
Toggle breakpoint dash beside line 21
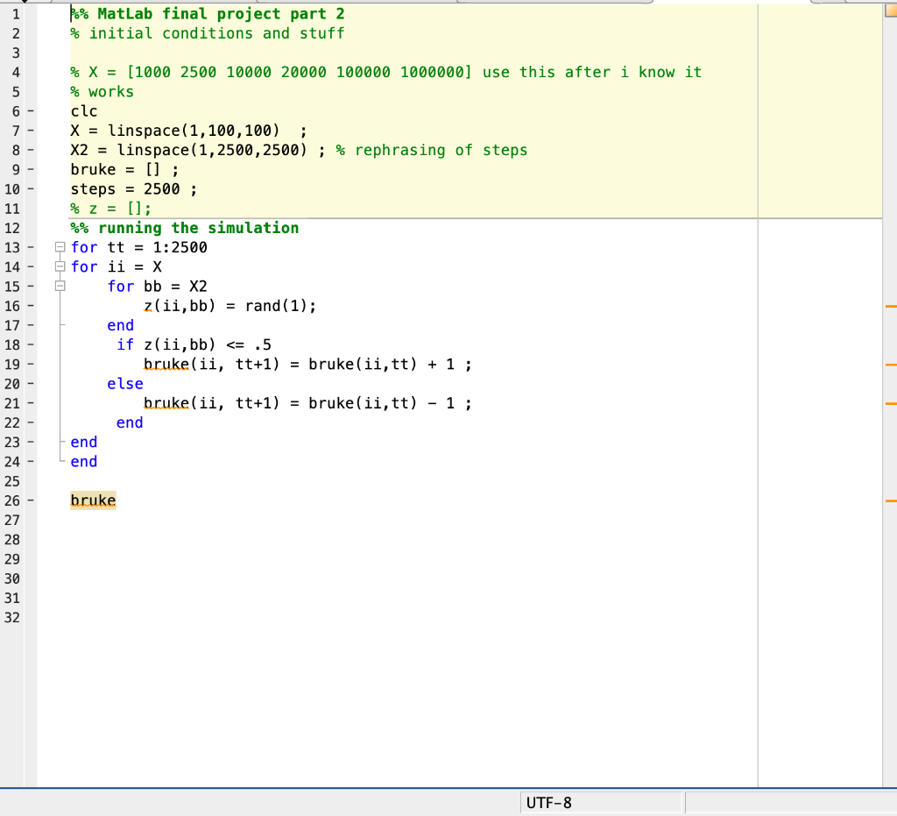point(31,403)
